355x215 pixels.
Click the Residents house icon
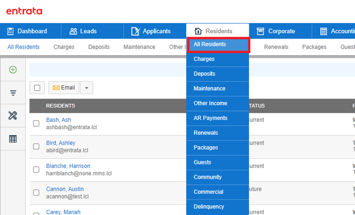click(198, 31)
